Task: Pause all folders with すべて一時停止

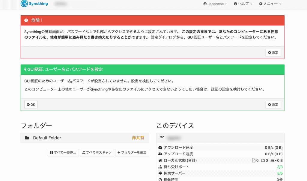Action: [x=63, y=153]
